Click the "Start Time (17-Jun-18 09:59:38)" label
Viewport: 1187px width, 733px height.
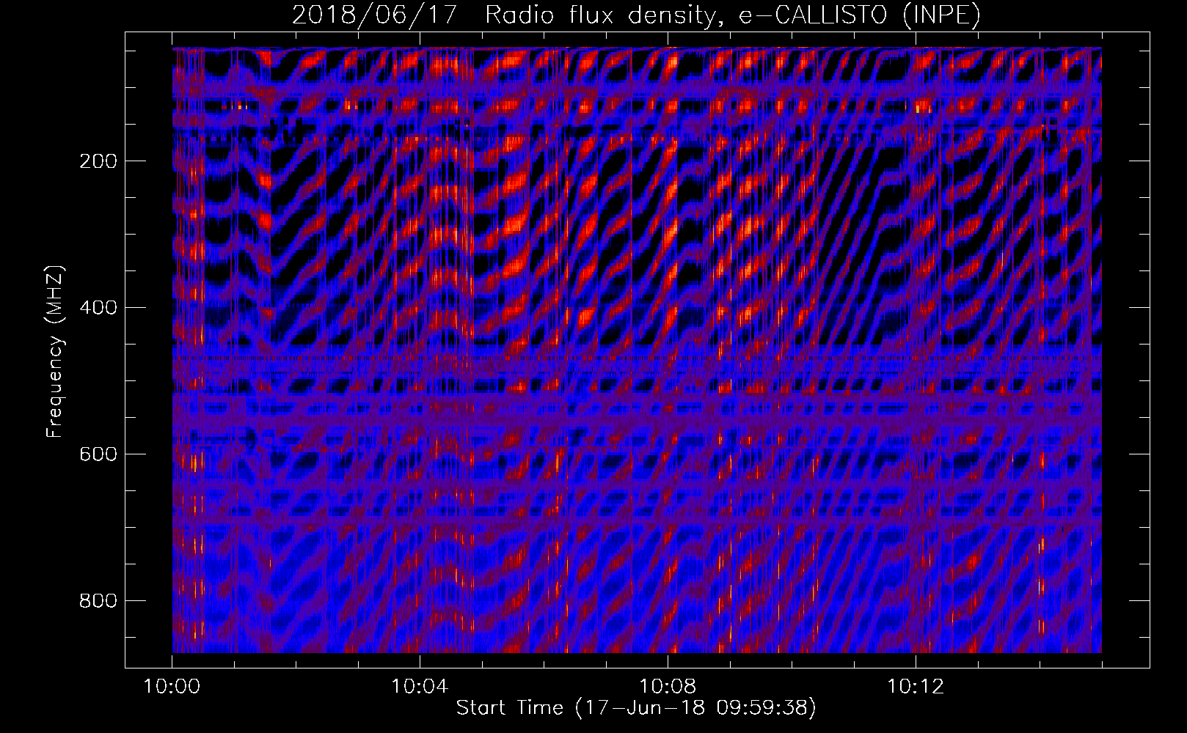tap(636, 708)
